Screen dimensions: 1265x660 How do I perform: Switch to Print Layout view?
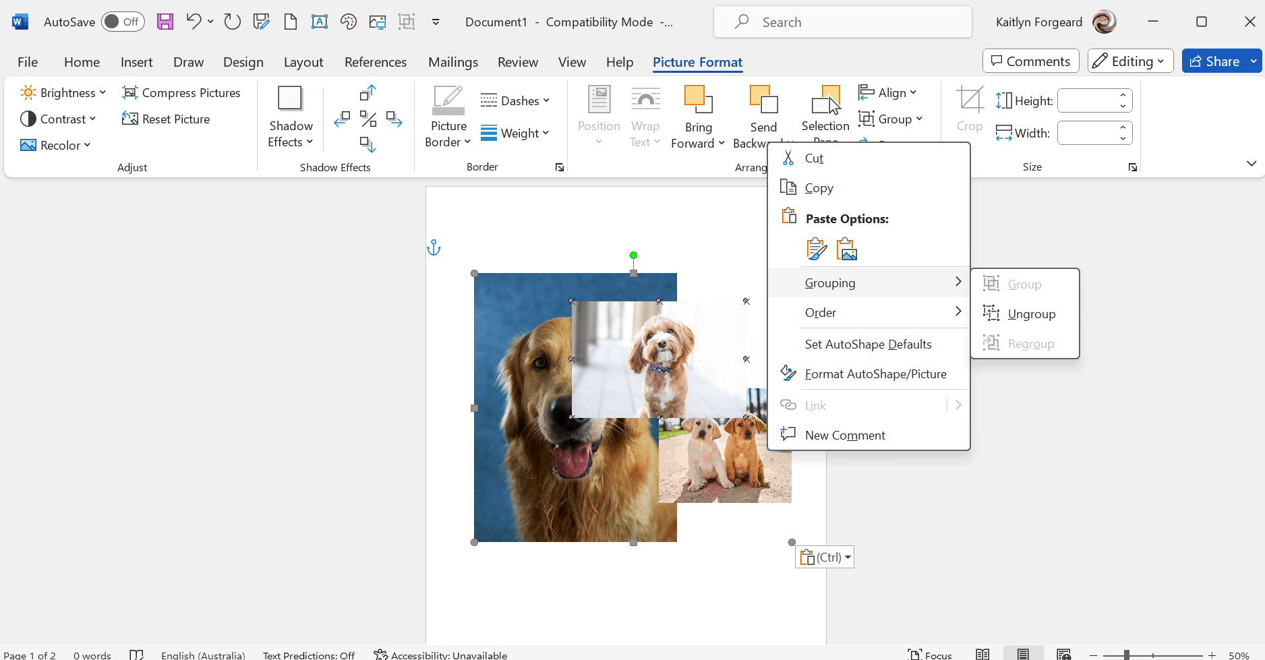tap(1023, 655)
